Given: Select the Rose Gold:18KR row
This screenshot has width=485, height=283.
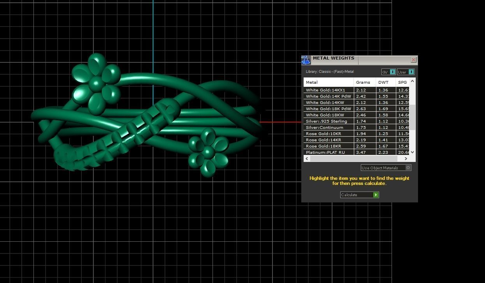Looking at the screenshot, I should click(x=357, y=146).
